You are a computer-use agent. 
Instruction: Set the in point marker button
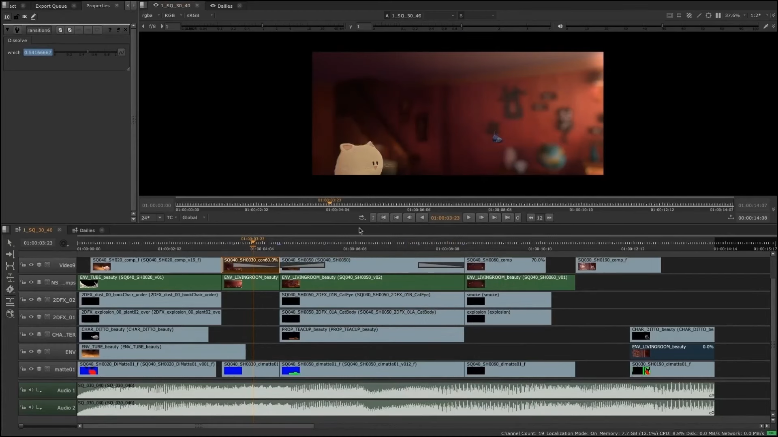pyautogui.click(x=373, y=218)
